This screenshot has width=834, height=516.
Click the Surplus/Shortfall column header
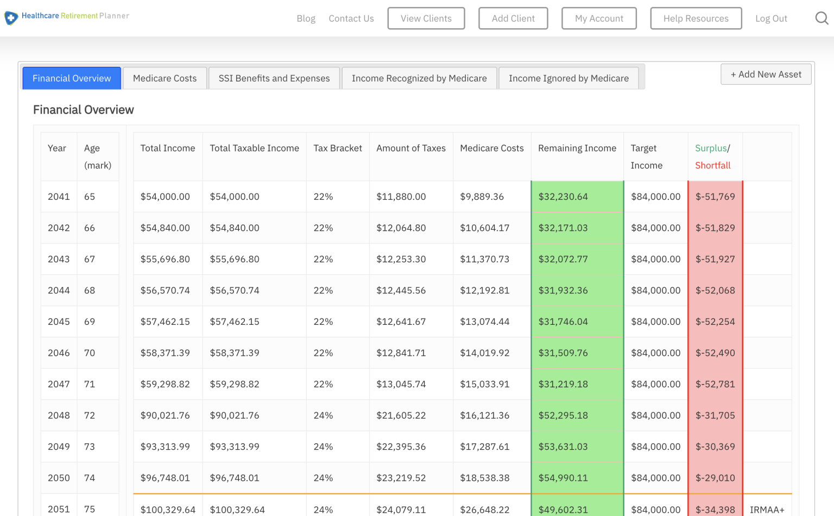[713, 156]
